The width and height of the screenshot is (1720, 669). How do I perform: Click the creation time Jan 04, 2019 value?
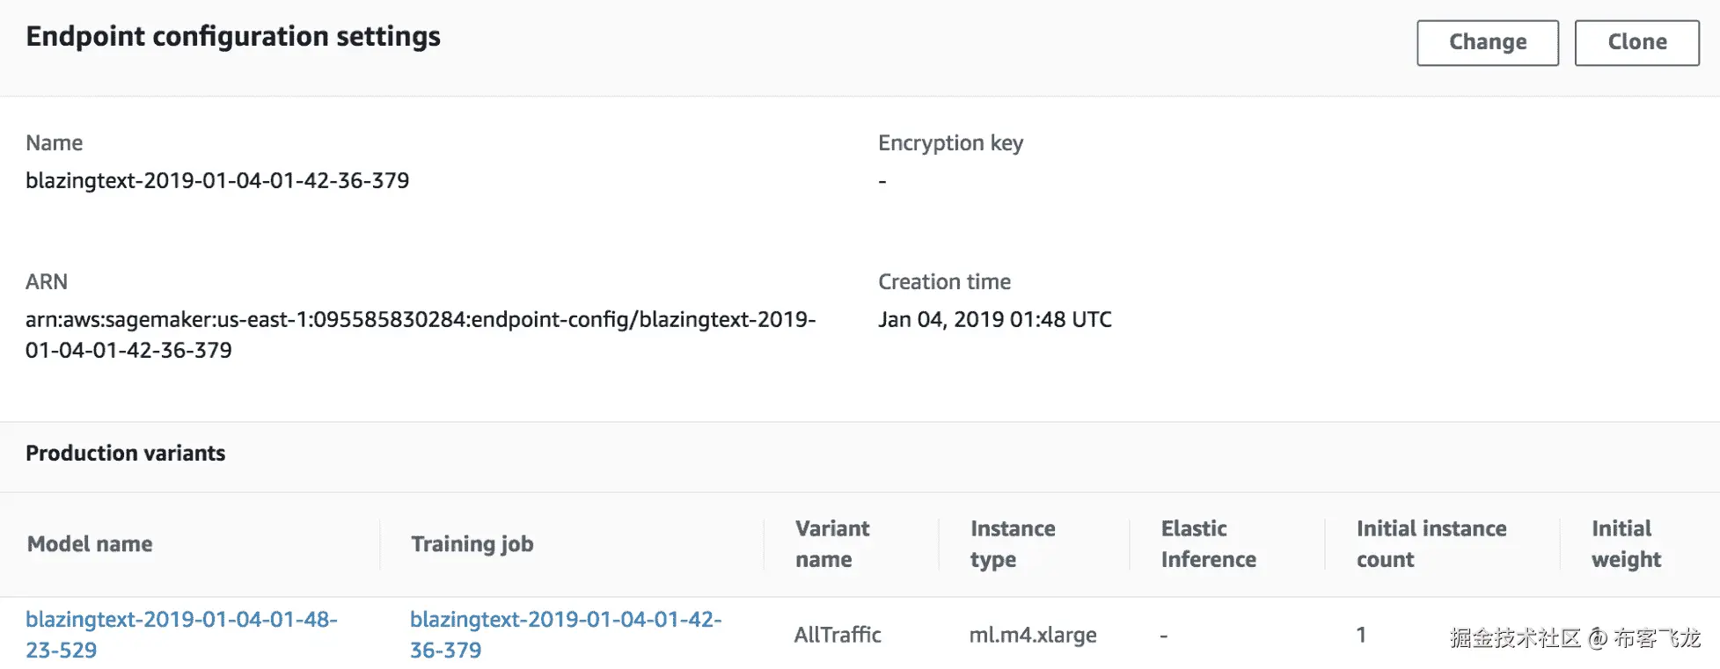994,319
